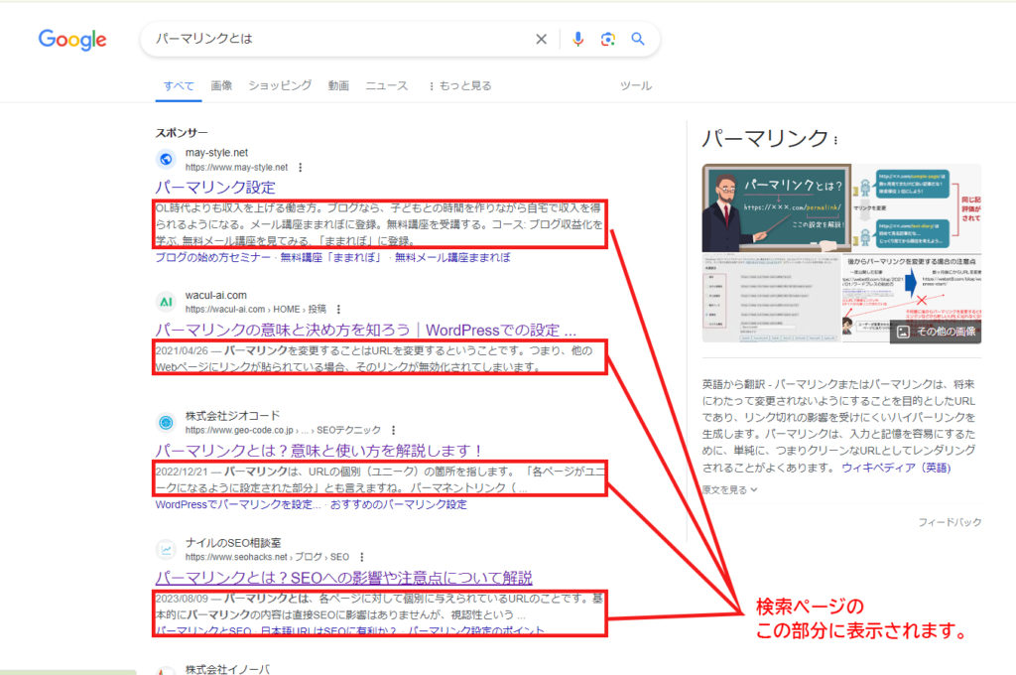Click the blue magnifier search icon
The height and width of the screenshot is (675, 1016).
click(638, 40)
